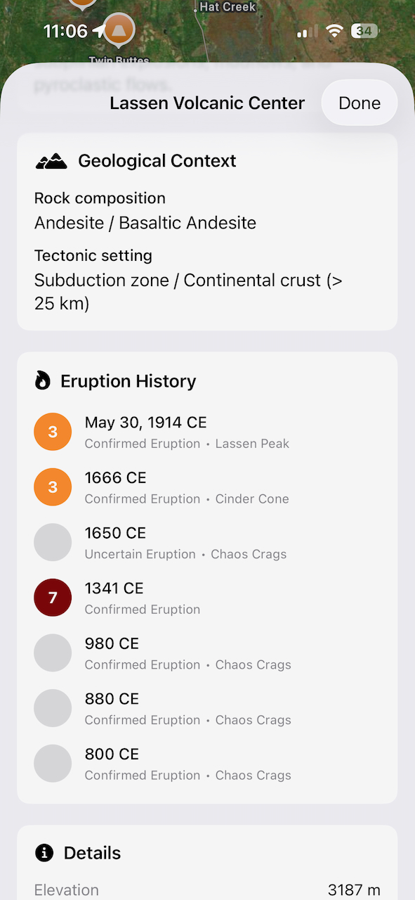This screenshot has height=900, width=415.
Task: Tap the flame icon beside Eruption History
Action: (42, 380)
